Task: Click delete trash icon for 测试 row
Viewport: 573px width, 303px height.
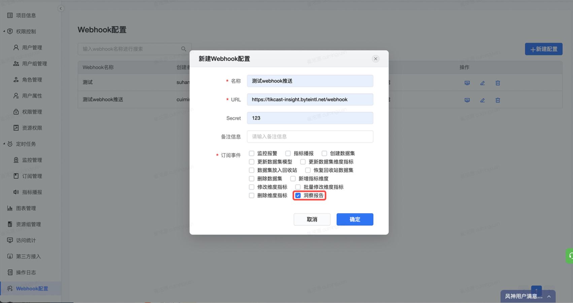Action: pos(498,83)
